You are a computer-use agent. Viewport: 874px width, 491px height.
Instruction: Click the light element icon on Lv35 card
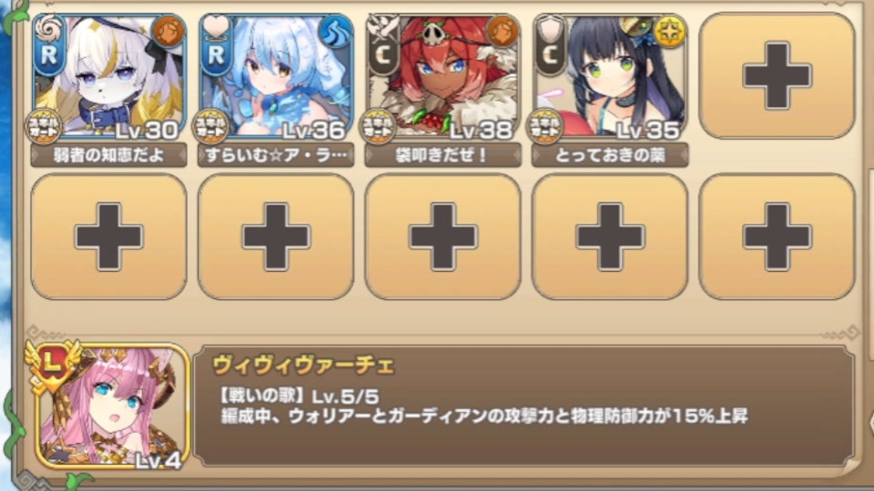669,32
